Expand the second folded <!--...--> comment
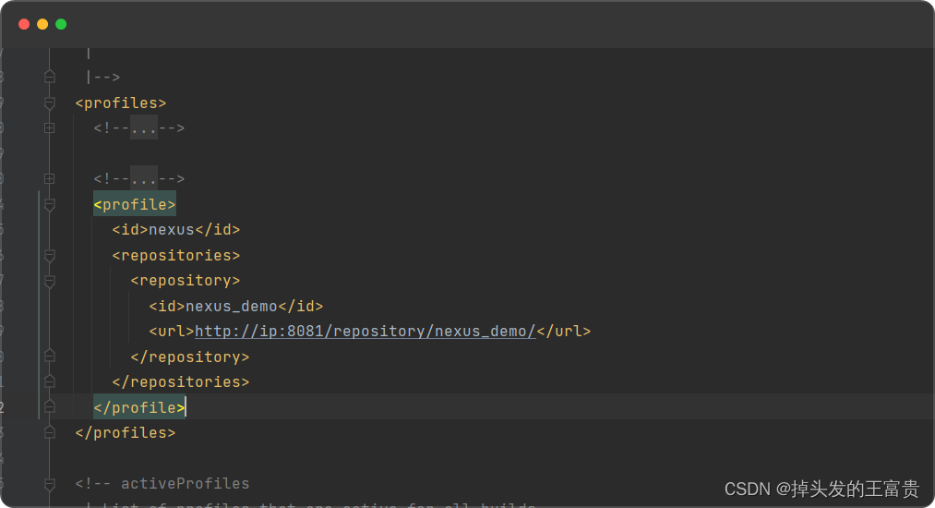Viewport: 935px width, 508px height. [x=50, y=179]
